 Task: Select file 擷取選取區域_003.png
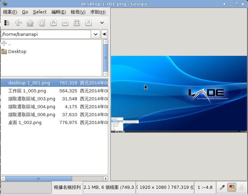point(54,99)
